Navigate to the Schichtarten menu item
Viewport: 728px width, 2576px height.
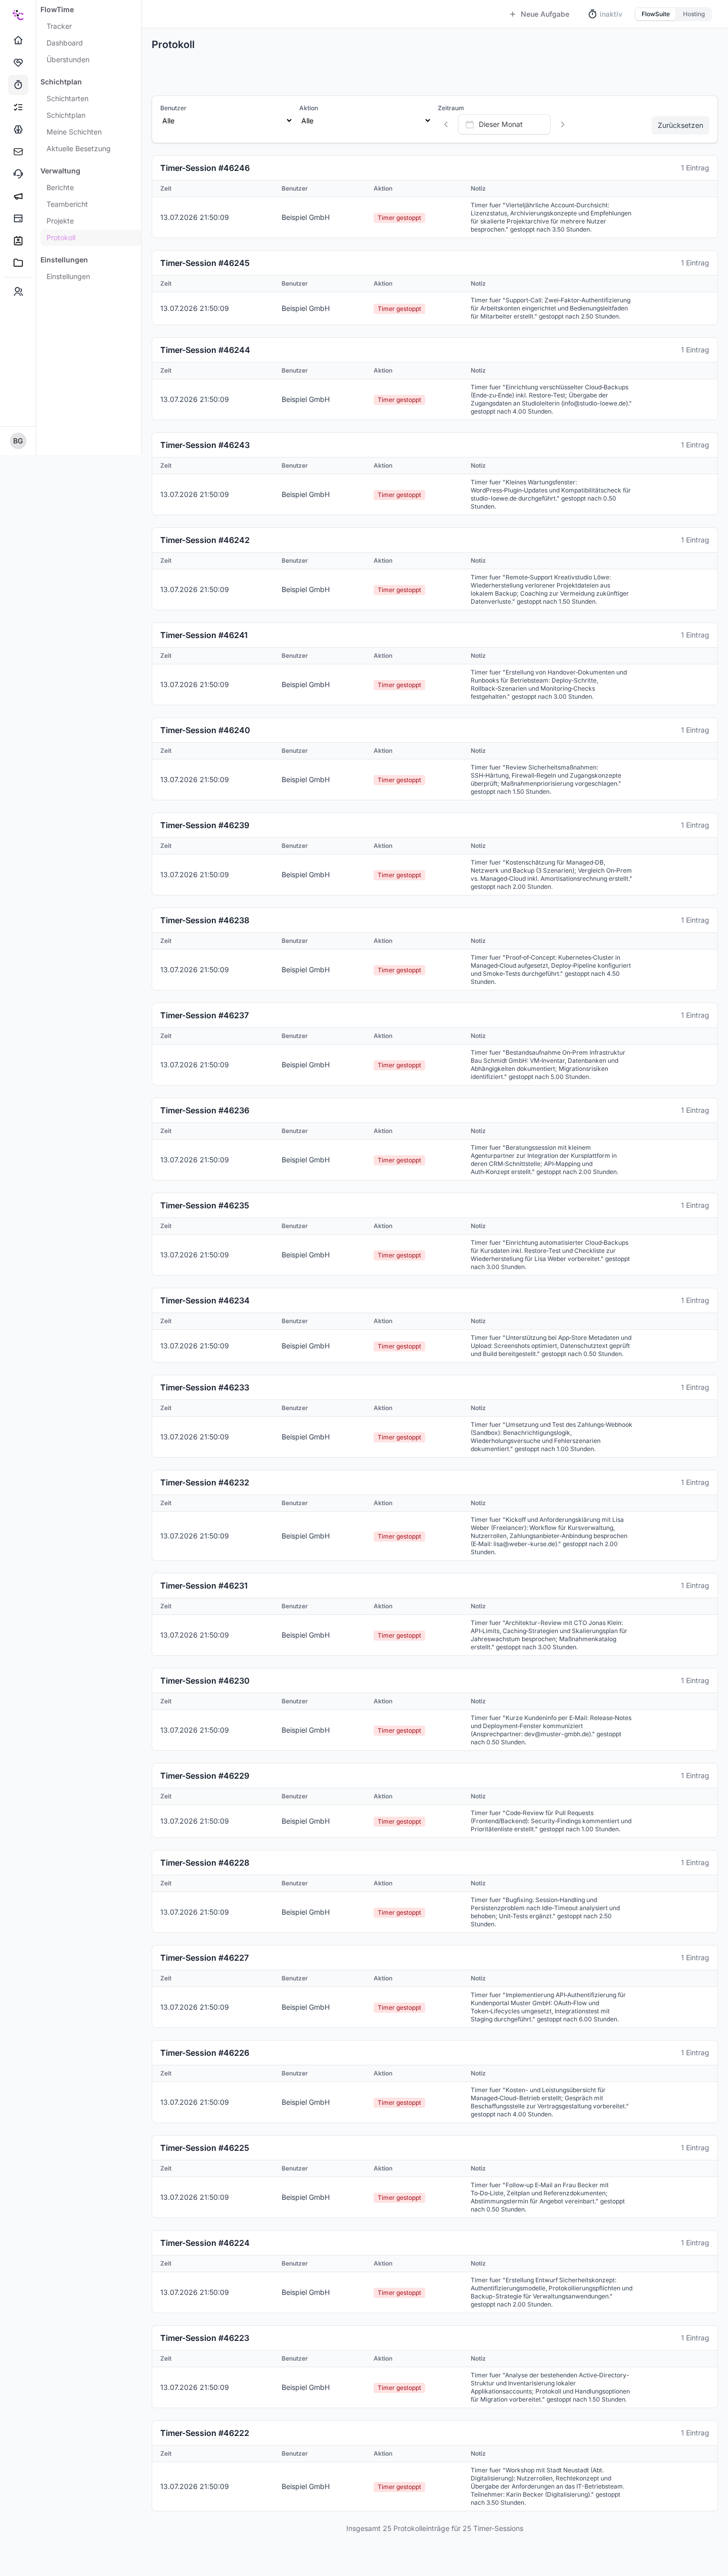click(x=67, y=99)
